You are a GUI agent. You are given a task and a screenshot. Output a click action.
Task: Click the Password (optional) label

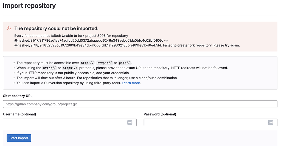[160, 114]
